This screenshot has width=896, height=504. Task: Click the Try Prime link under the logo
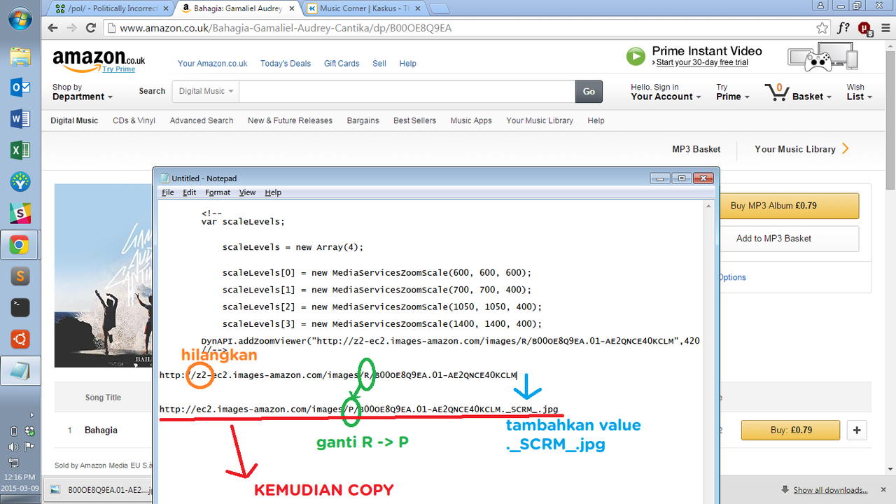(118, 69)
